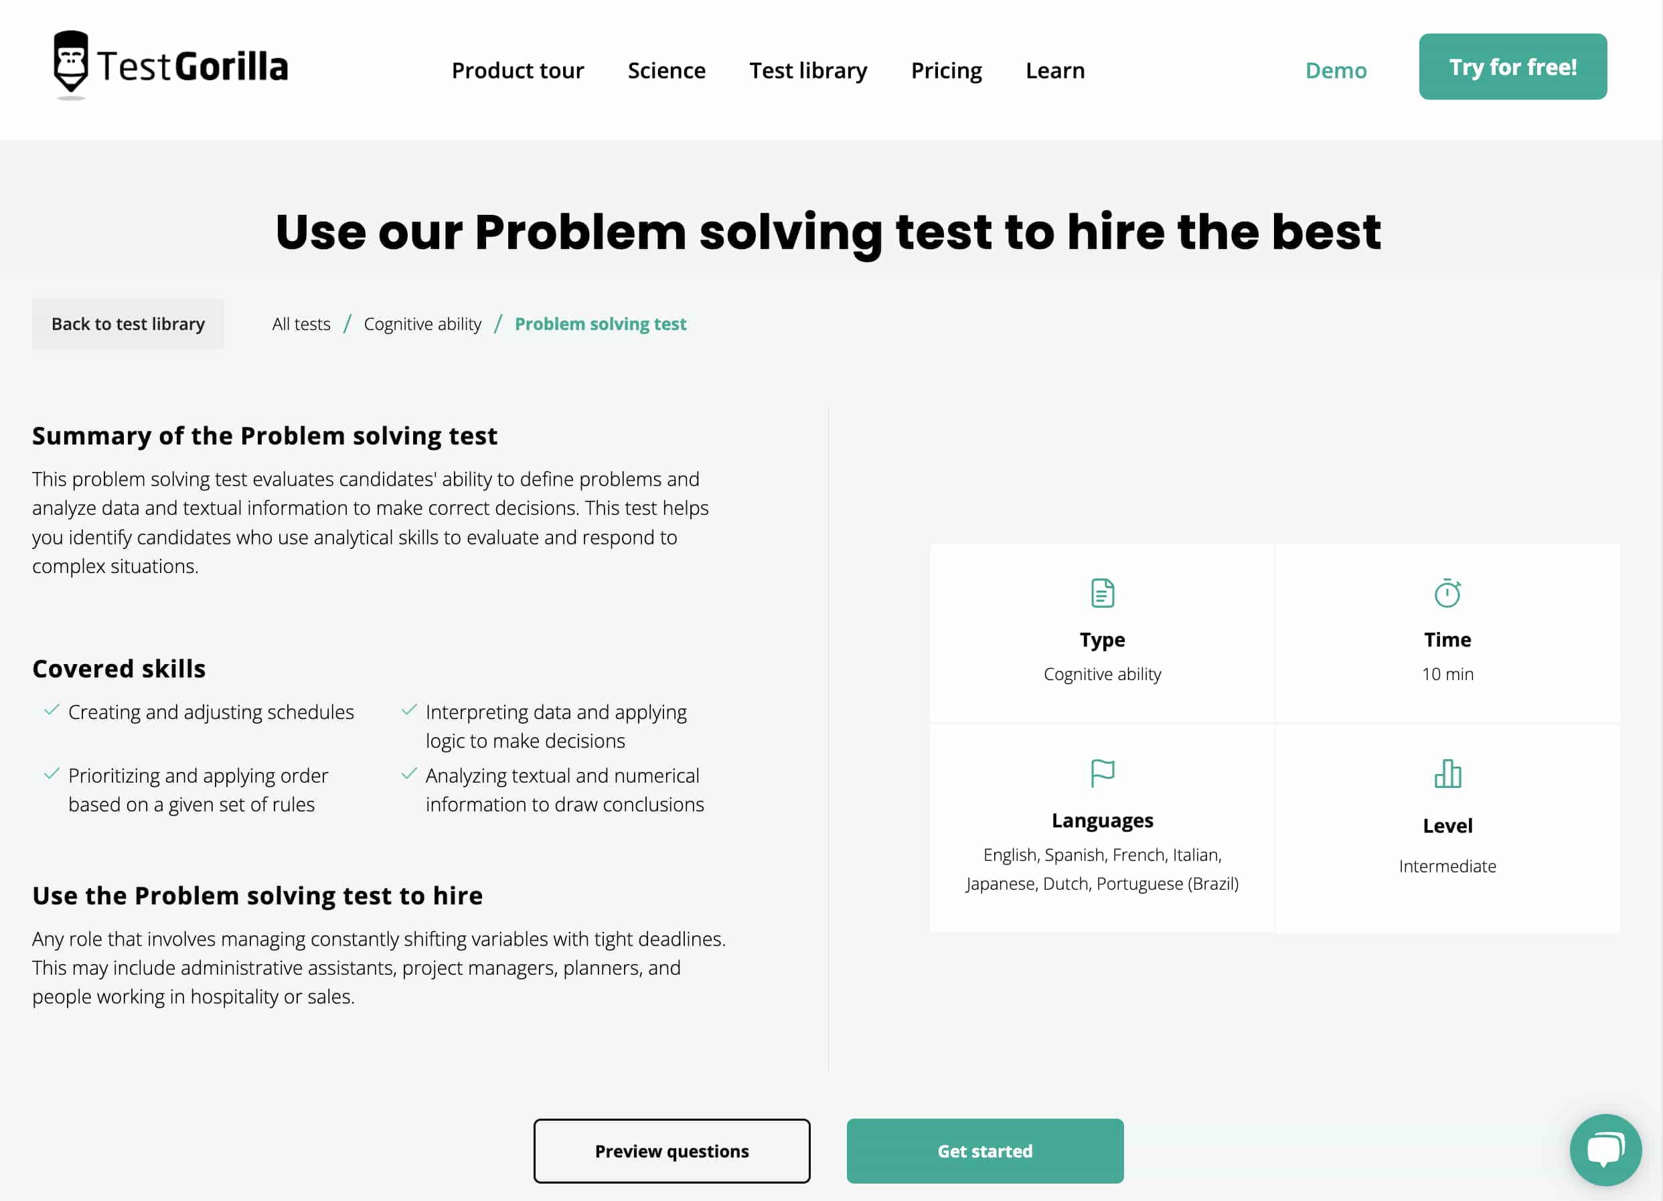This screenshot has width=1663, height=1201.
Task: Open the 'Learn' navigation dropdown
Action: [x=1056, y=70]
